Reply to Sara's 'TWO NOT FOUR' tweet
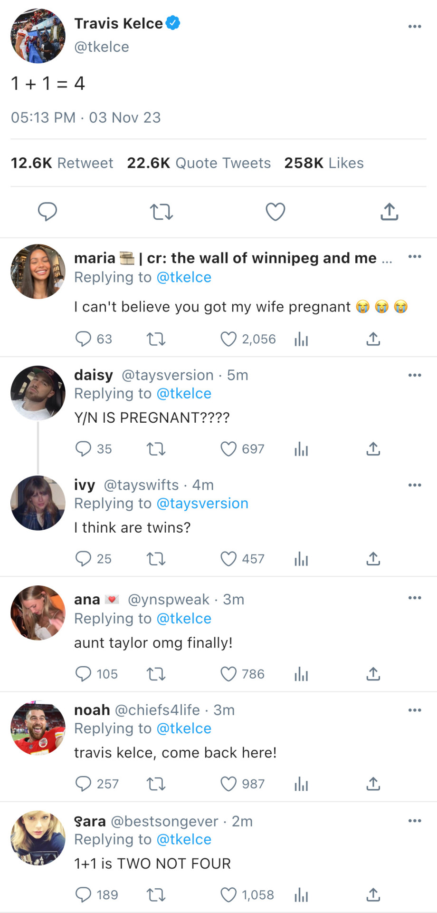The height and width of the screenshot is (913, 437). click(x=83, y=895)
